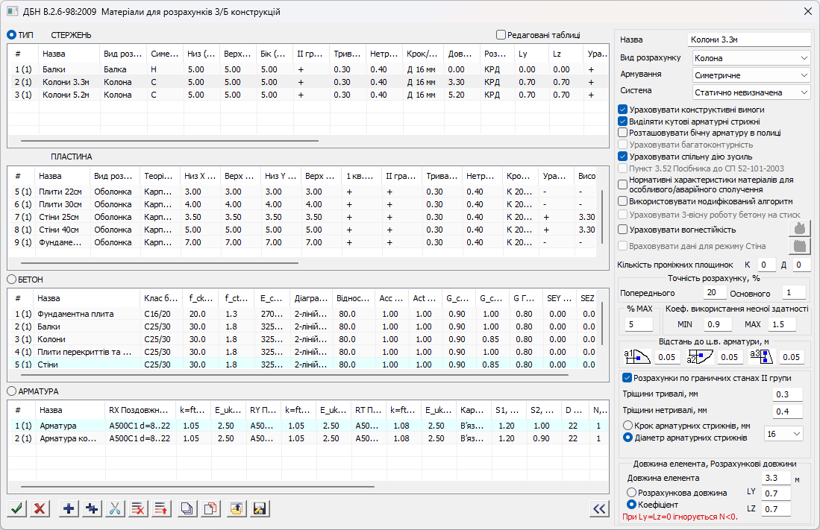Select the БЕТОН radio button
This screenshot has height=530, width=820.
(x=12, y=279)
